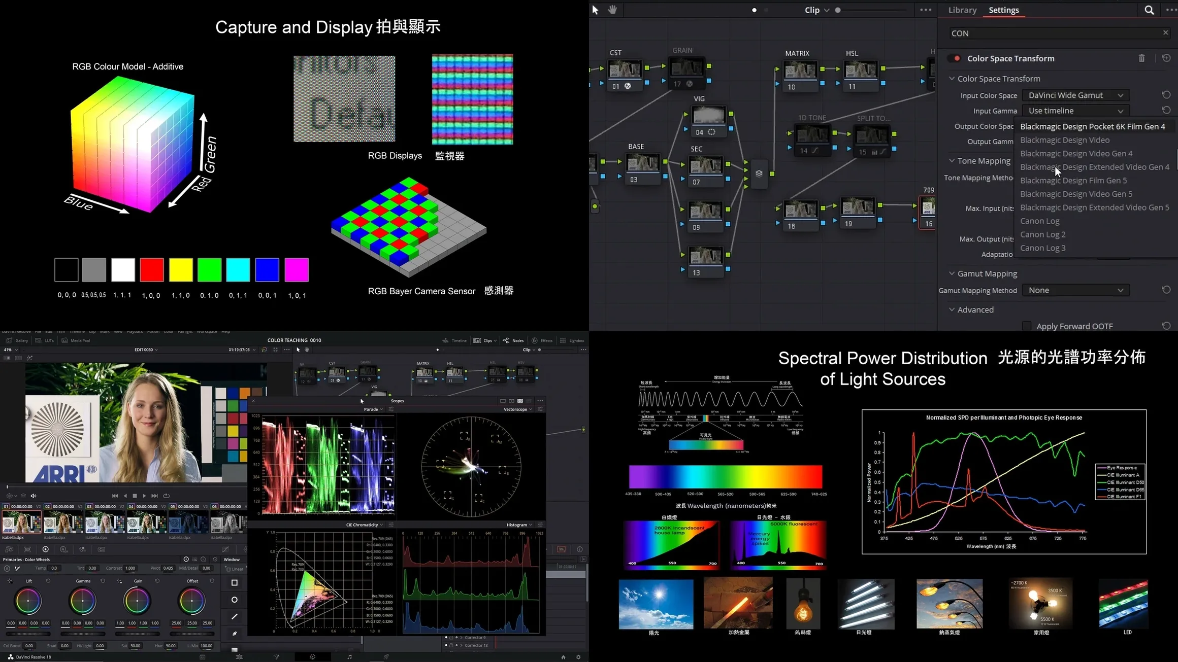Select the hand pan tool in top node editor
Image resolution: width=1178 pixels, height=662 pixels.
point(612,10)
